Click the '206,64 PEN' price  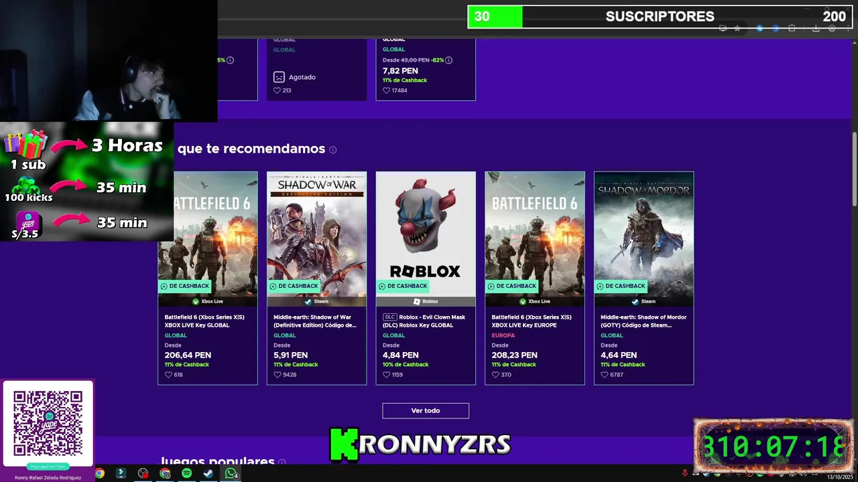click(x=188, y=355)
